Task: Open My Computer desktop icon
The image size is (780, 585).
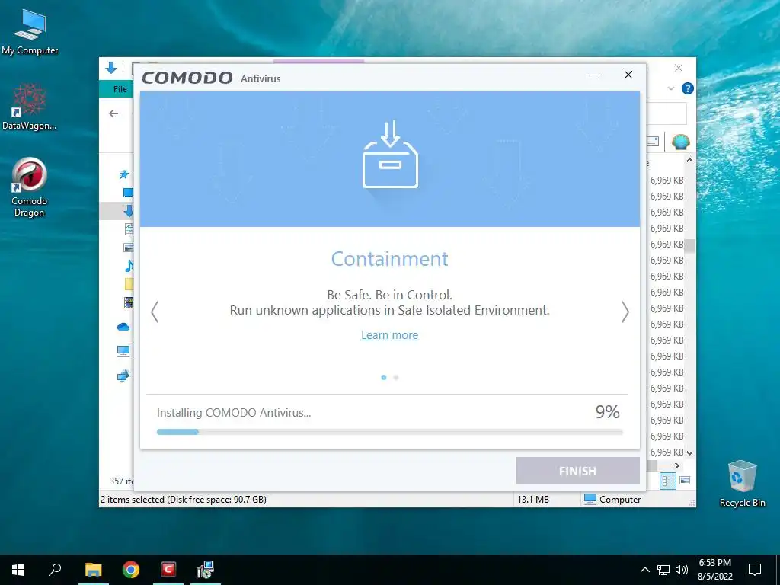Action: click(30, 32)
